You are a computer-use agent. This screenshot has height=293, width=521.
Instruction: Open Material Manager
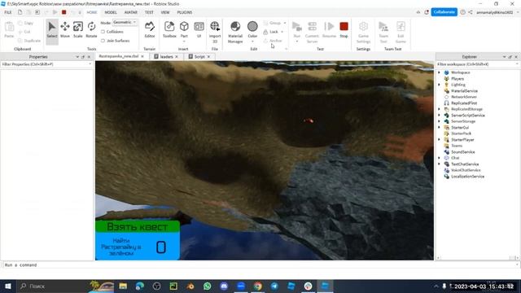click(x=235, y=32)
